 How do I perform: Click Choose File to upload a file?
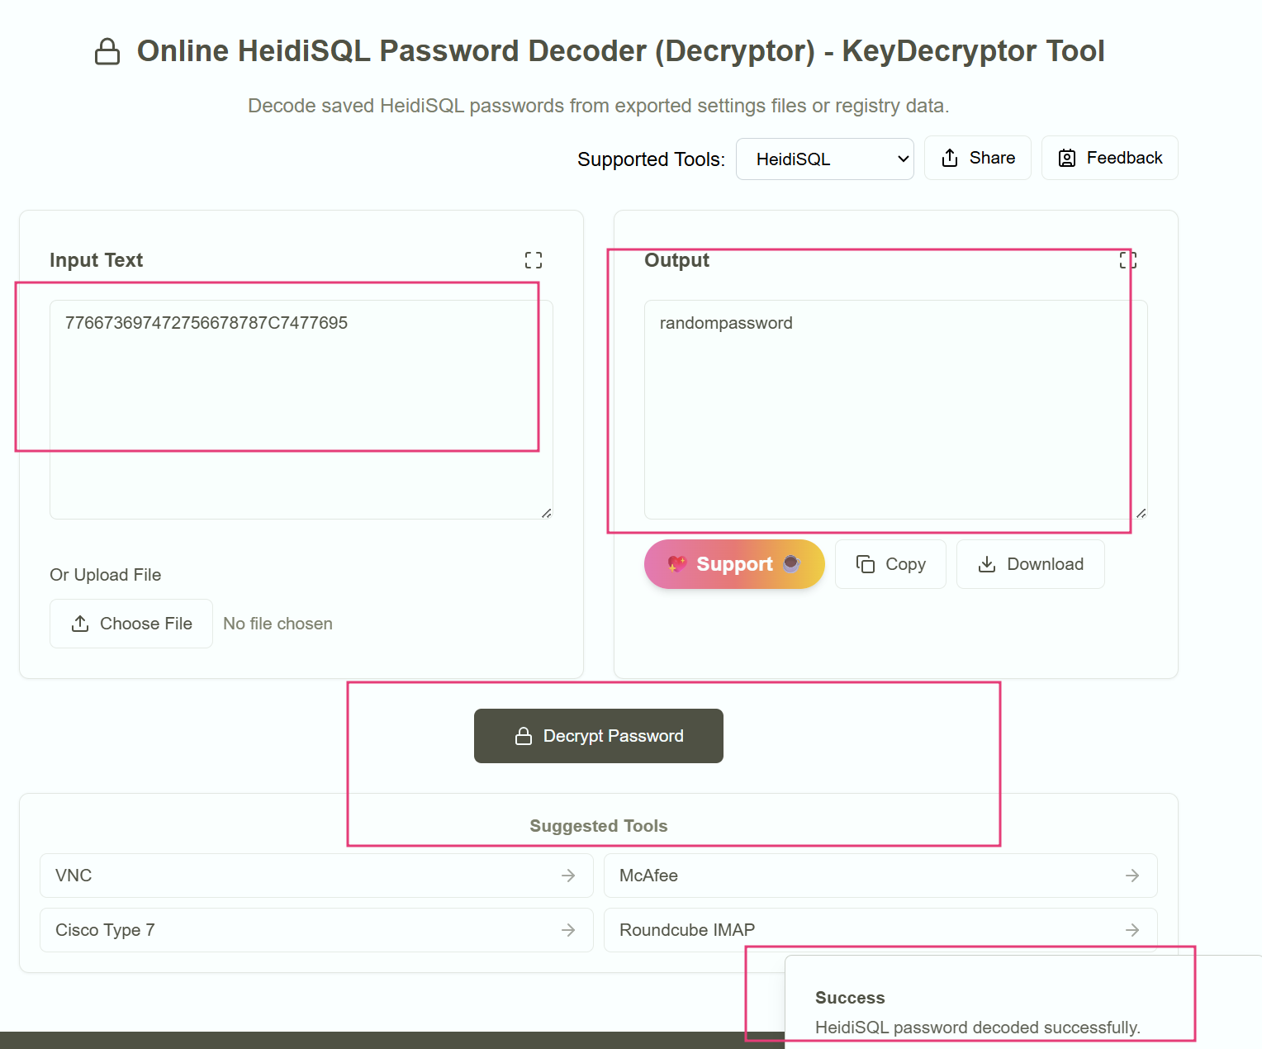[x=130, y=623]
